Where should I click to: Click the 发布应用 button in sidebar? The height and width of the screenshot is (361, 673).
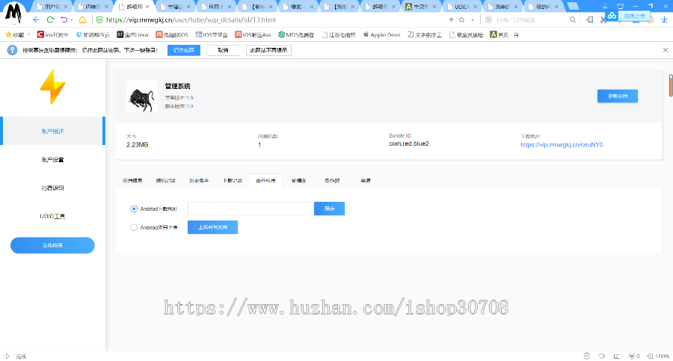click(52, 245)
